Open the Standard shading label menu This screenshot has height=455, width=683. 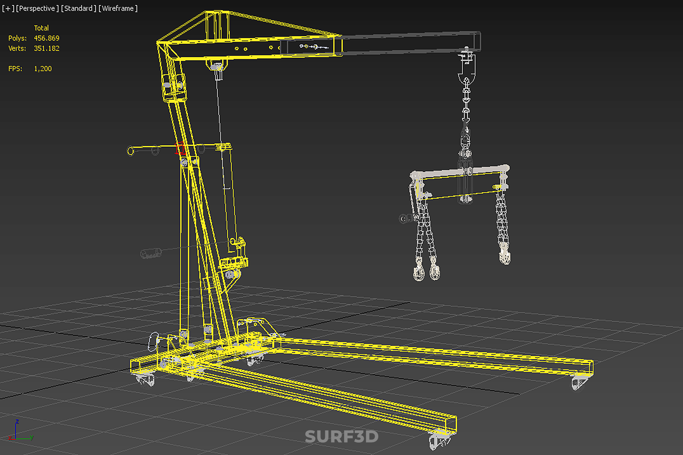click(79, 8)
